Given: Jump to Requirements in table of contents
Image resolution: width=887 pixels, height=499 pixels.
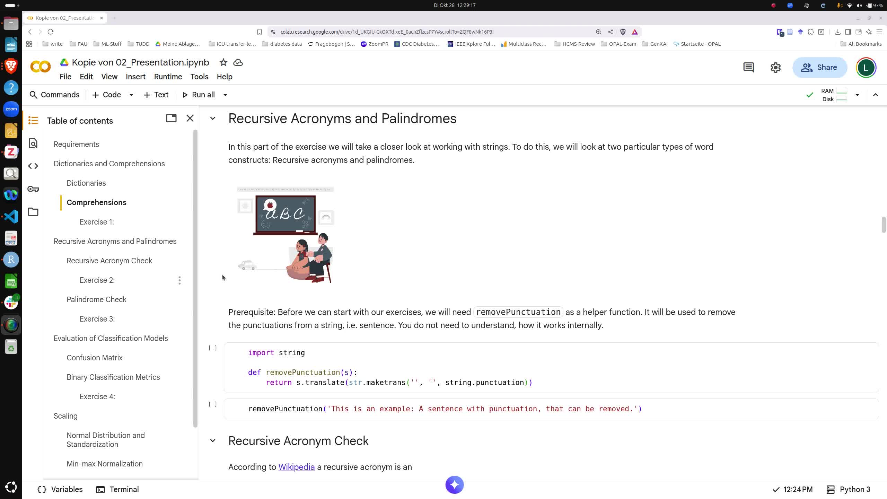Looking at the screenshot, I should (x=76, y=144).
